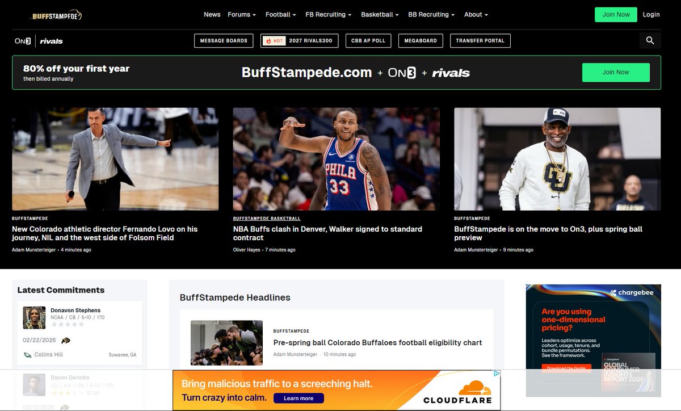Click the Latest Commitments heading

coord(61,290)
